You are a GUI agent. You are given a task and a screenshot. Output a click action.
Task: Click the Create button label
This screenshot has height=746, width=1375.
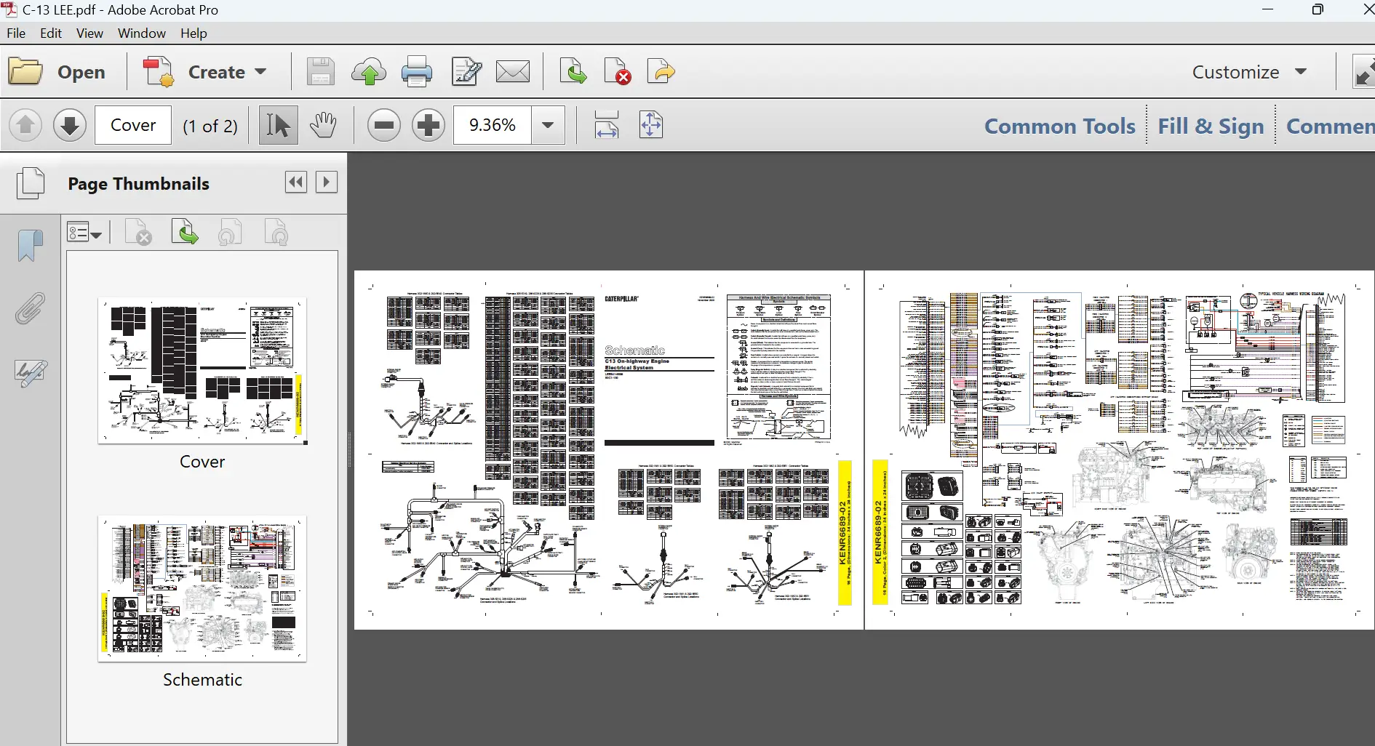point(216,72)
